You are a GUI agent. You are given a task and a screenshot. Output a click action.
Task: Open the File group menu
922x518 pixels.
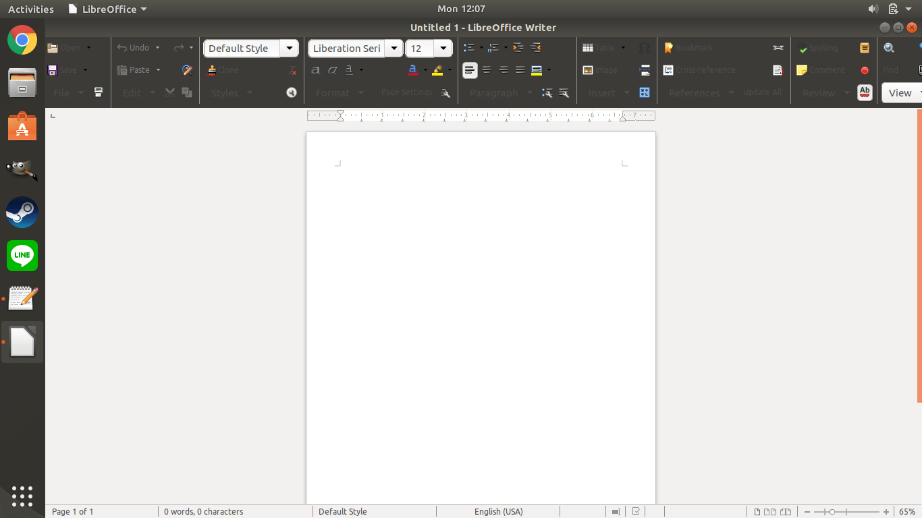(68, 93)
